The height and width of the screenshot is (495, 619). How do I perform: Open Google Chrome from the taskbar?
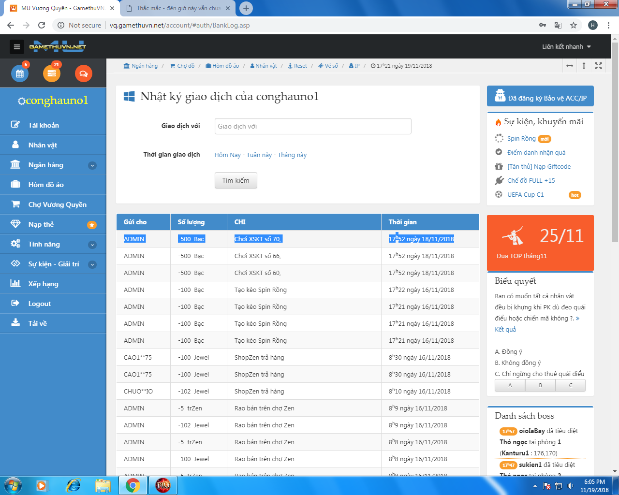pyautogui.click(x=133, y=485)
